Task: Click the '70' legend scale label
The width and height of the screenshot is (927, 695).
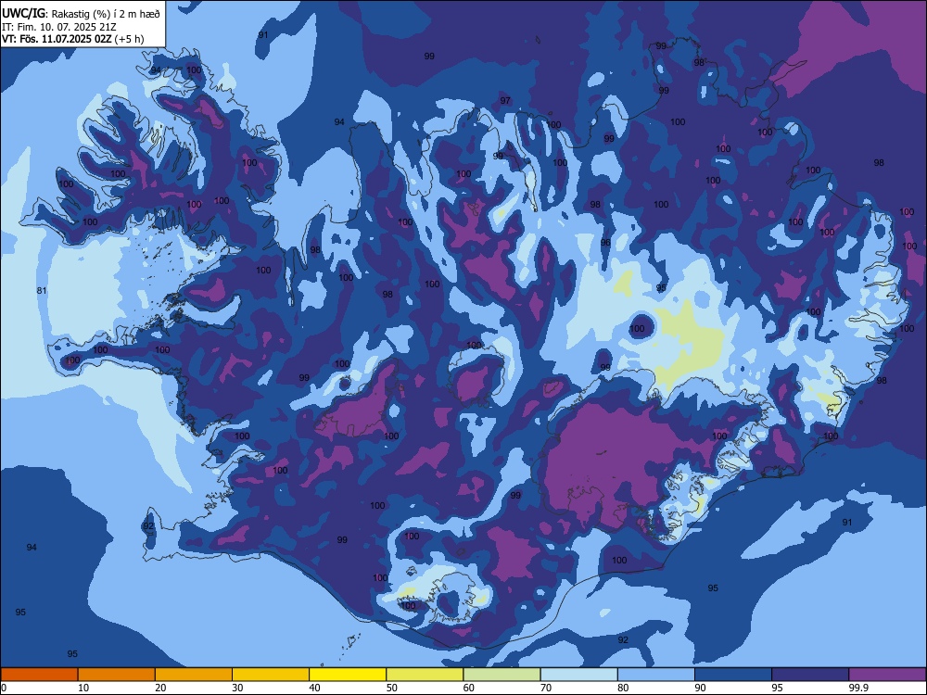Action: coord(546,688)
